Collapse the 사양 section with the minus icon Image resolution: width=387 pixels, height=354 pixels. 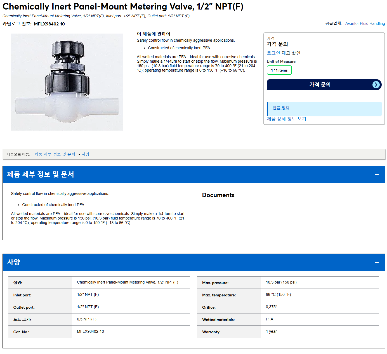pyautogui.click(x=377, y=262)
